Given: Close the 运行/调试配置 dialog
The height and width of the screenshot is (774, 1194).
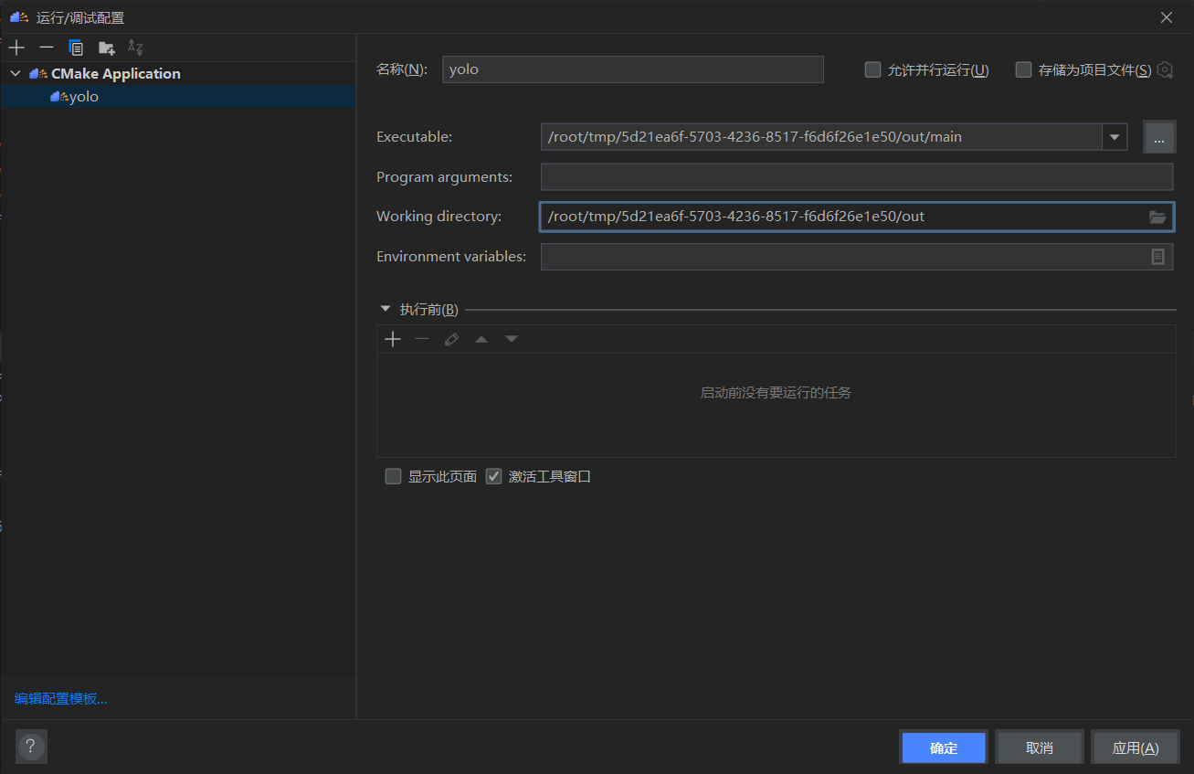Looking at the screenshot, I should coord(1167,17).
